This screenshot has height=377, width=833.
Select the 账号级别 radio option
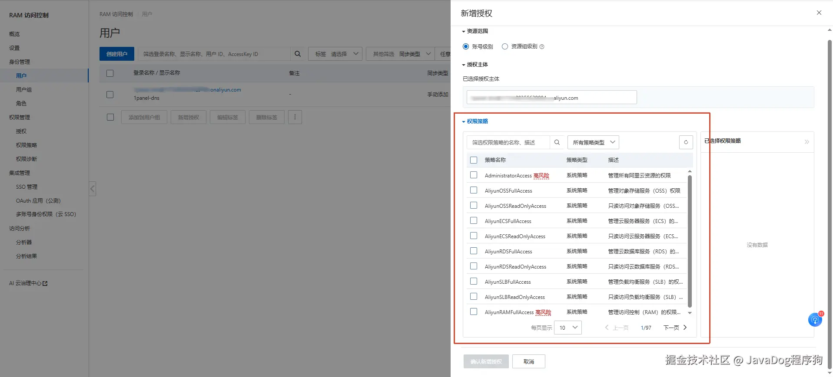(x=466, y=46)
